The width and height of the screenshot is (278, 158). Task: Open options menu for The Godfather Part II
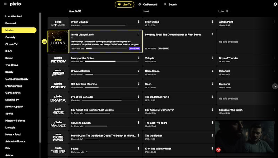point(212,97)
